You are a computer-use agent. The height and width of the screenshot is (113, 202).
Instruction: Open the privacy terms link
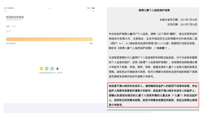point(60,73)
